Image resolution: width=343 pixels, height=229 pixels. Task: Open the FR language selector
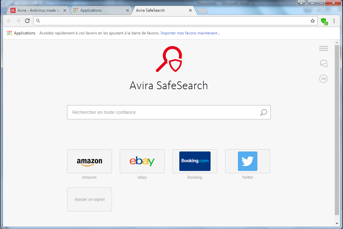[323, 79]
